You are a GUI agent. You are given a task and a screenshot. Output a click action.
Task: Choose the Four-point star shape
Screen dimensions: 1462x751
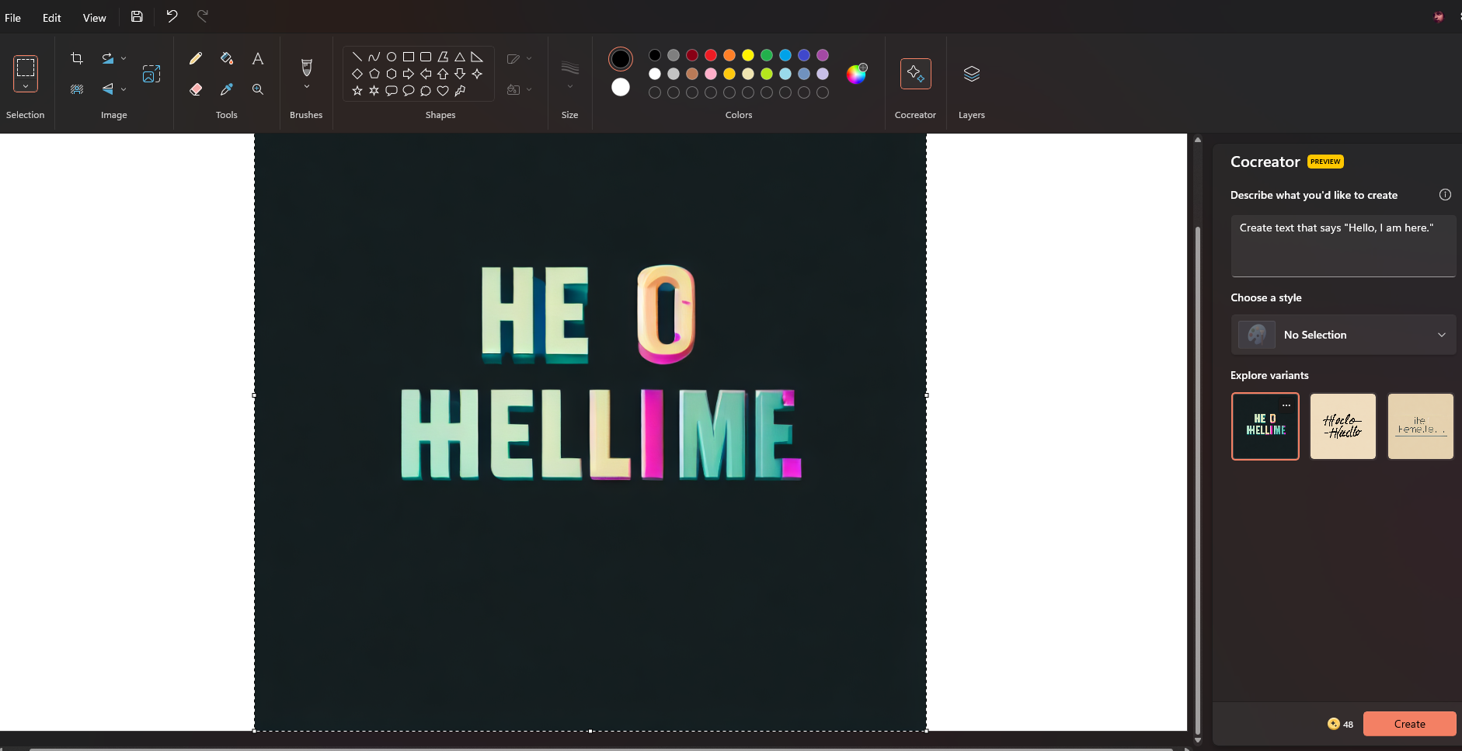pyautogui.click(x=477, y=74)
